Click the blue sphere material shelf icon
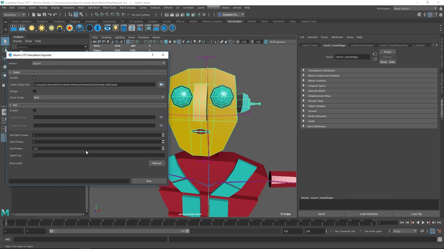 pyautogui.click(x=79, y=28)
